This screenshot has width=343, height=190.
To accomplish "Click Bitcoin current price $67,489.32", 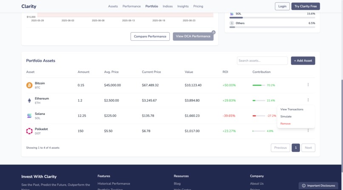I will click(x=150, y=85).
